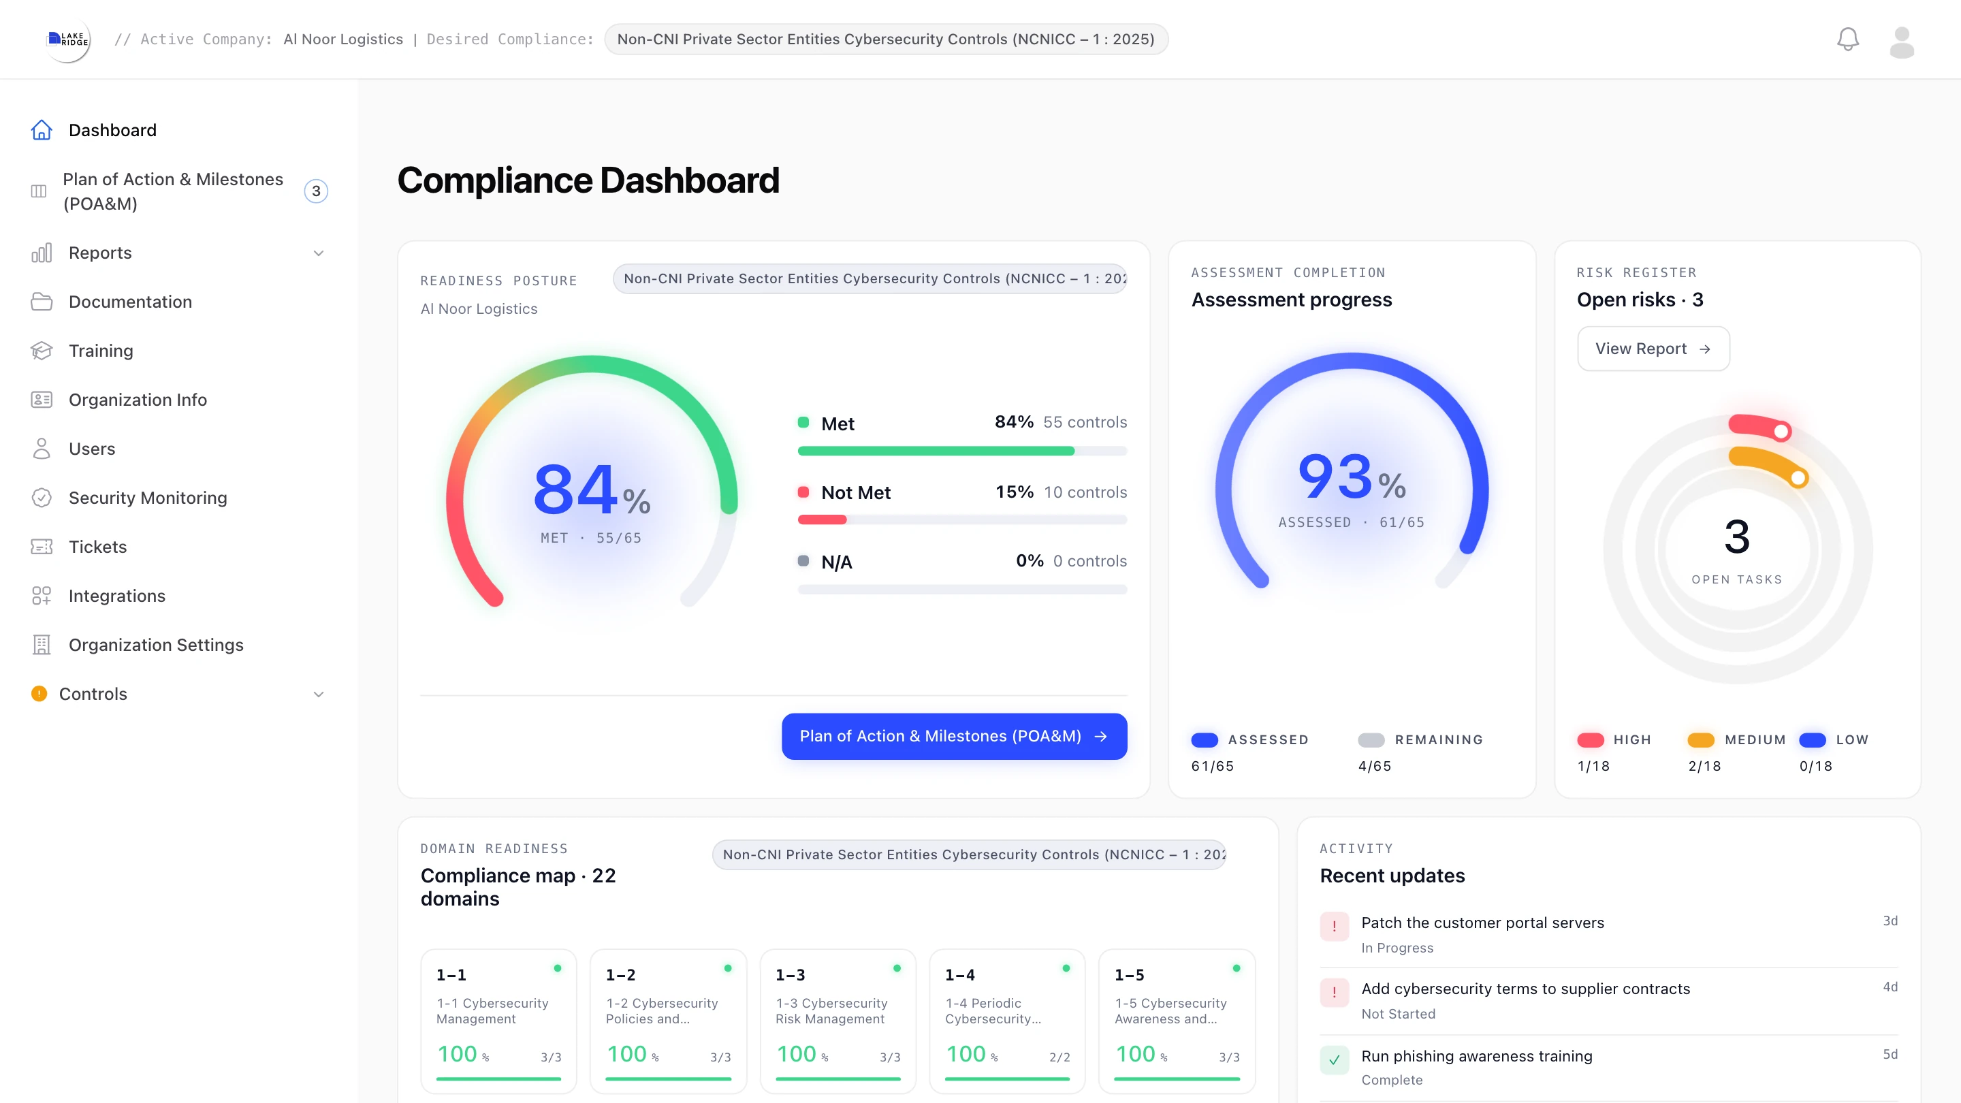Click the Organization Info ID card icon
Image resolution: width=1961 pixels, height=1103 pixels.
pos(41,400)
